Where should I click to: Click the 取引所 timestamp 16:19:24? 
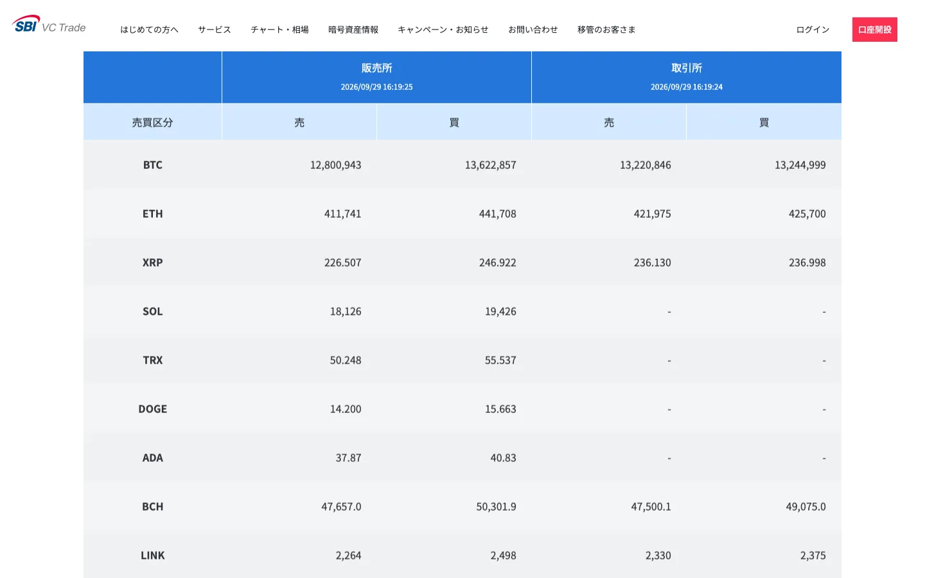[x=687, y=87]
